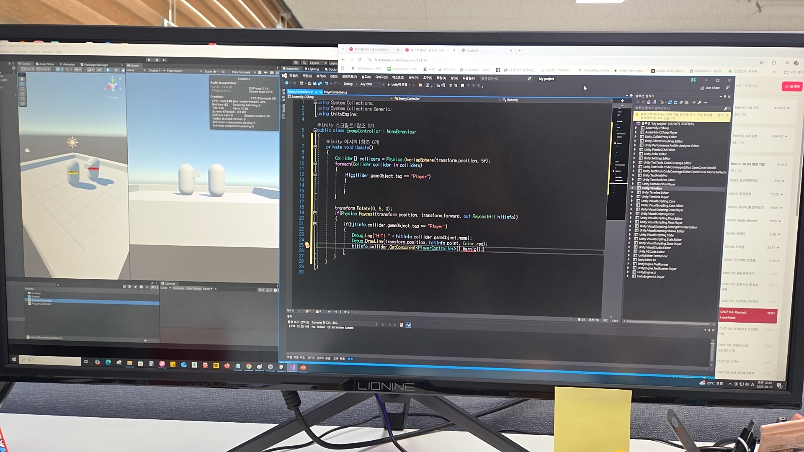
Task: Toggle Mute Audio in Game view
Action: coord(265,72)
